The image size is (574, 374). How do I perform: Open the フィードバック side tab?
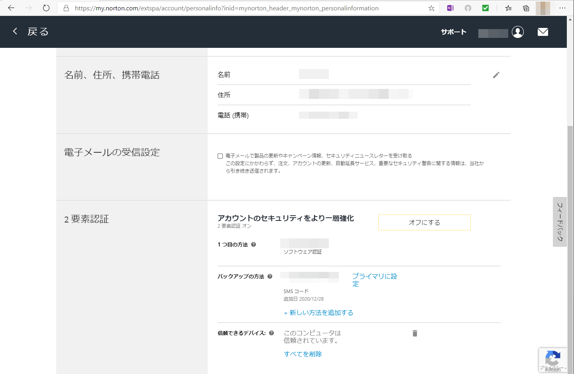(x=560, y=222)
